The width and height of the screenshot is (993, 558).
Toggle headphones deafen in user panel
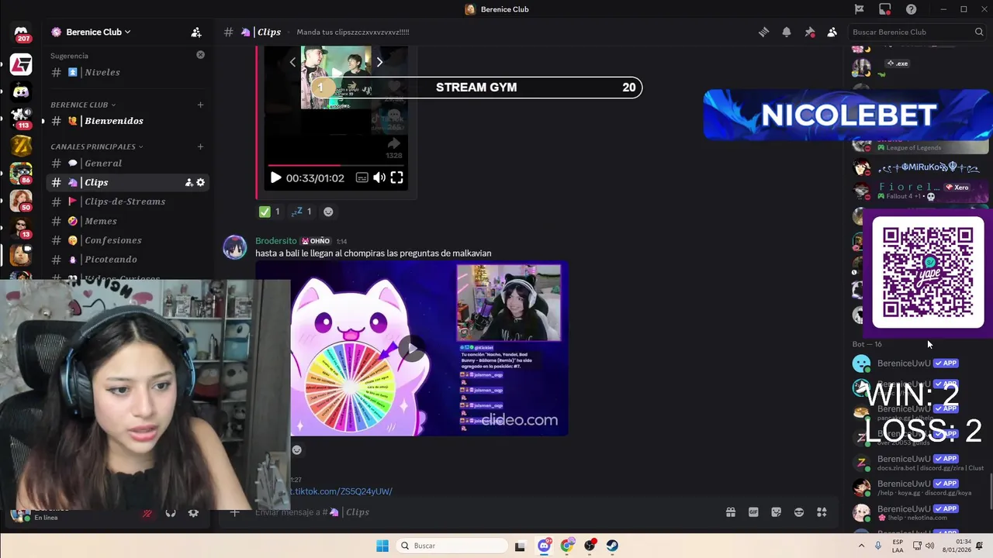coord(170,513)
